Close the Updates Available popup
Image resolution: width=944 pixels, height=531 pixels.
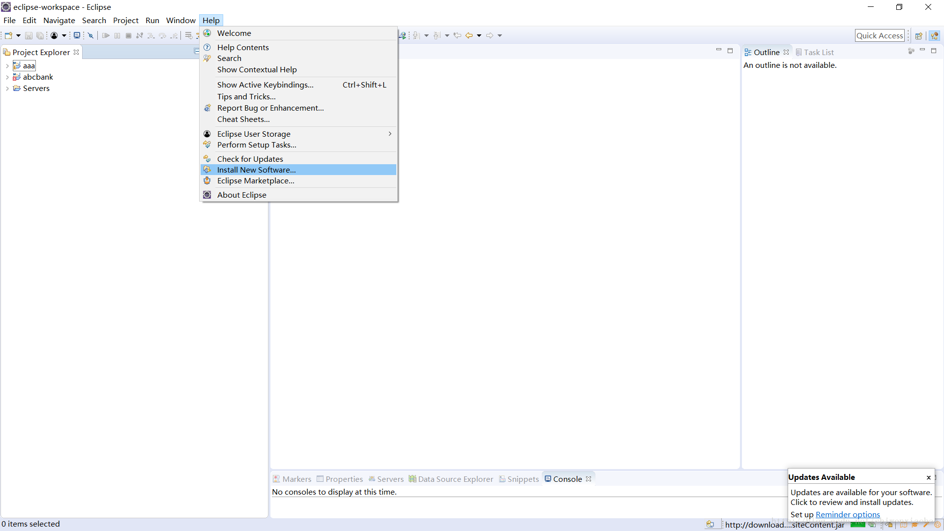coord(928,477)
